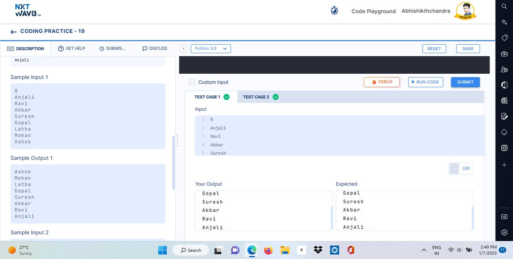Open Edge sidebar settings gear
Viewport: 513px width, 259px height.
click(504, 233)
